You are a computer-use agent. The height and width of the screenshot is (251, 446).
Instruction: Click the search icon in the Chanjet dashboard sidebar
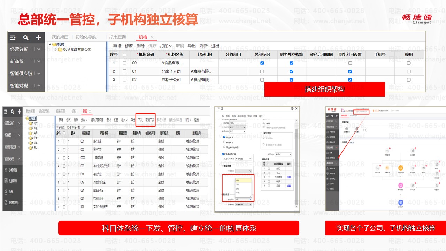click(x=332, y=115)
